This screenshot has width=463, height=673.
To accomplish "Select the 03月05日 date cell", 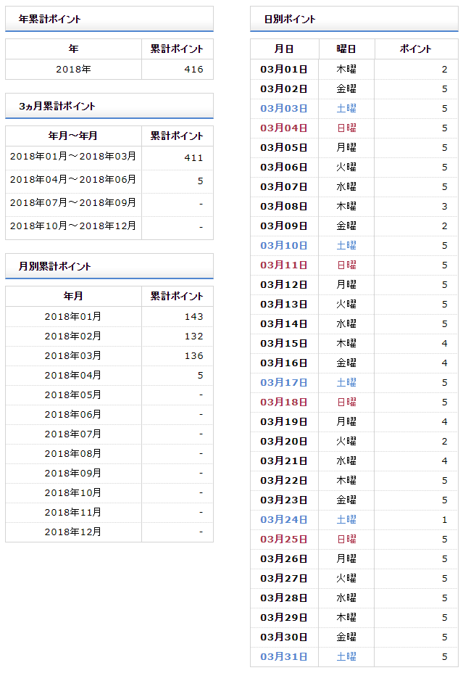I will point(284,148).
